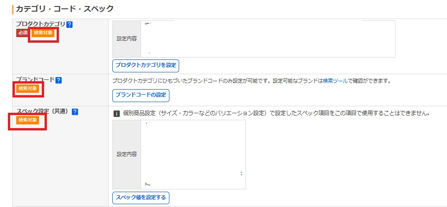The height and width of the screenshot is (207, 447).
Task: Open help icon beside ブランドコード
Action: (x=58, y=80)
